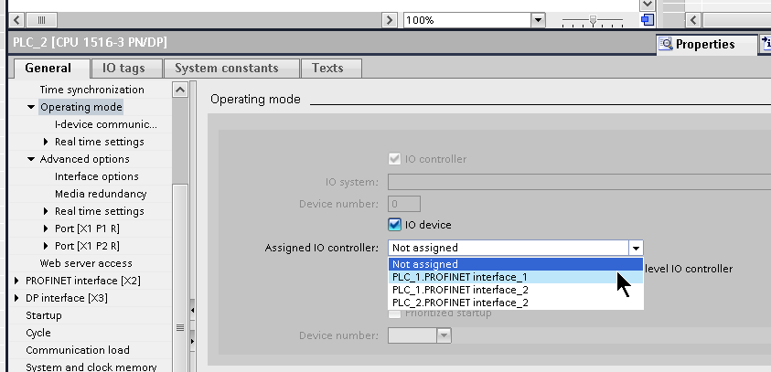Click the Assigned IO controller dropdown arrow
Viewport: 771px width, 372px height.
click(636, 248)
